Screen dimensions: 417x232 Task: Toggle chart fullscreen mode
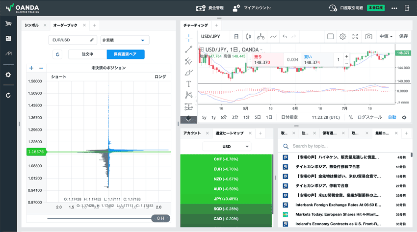point(355,36)
